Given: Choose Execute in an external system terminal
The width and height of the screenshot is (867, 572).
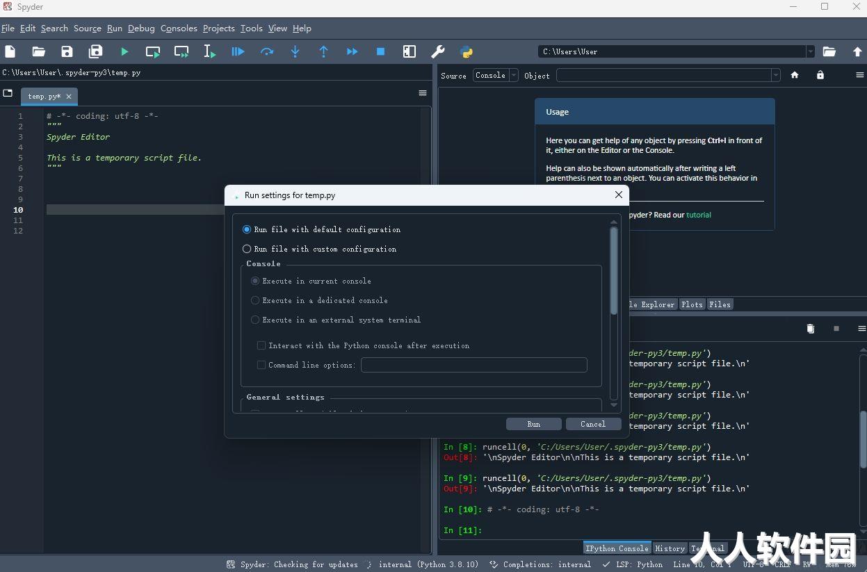Looking at the screenshot, I should pyautogui.click(x=336, y=320).
